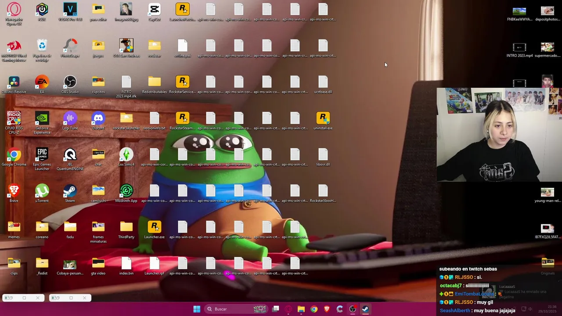Launch Los Sims 4 shortcut
Image resolution: width=562 pixels, height=316 pixels.
(126, 157)
